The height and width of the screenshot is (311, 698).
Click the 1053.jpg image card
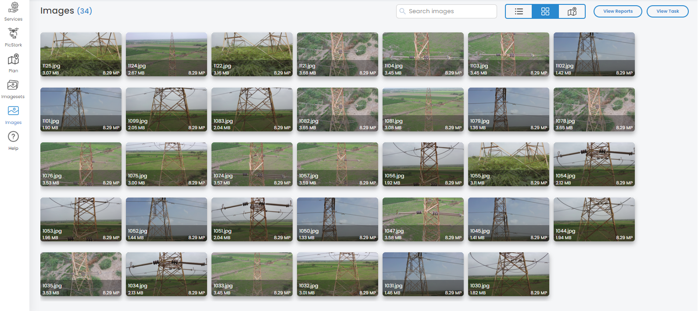[81, 219]
